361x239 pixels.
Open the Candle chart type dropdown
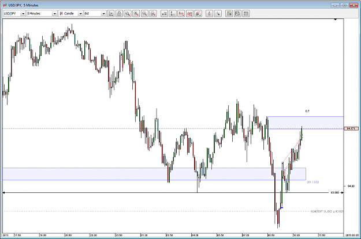(70, 14)
